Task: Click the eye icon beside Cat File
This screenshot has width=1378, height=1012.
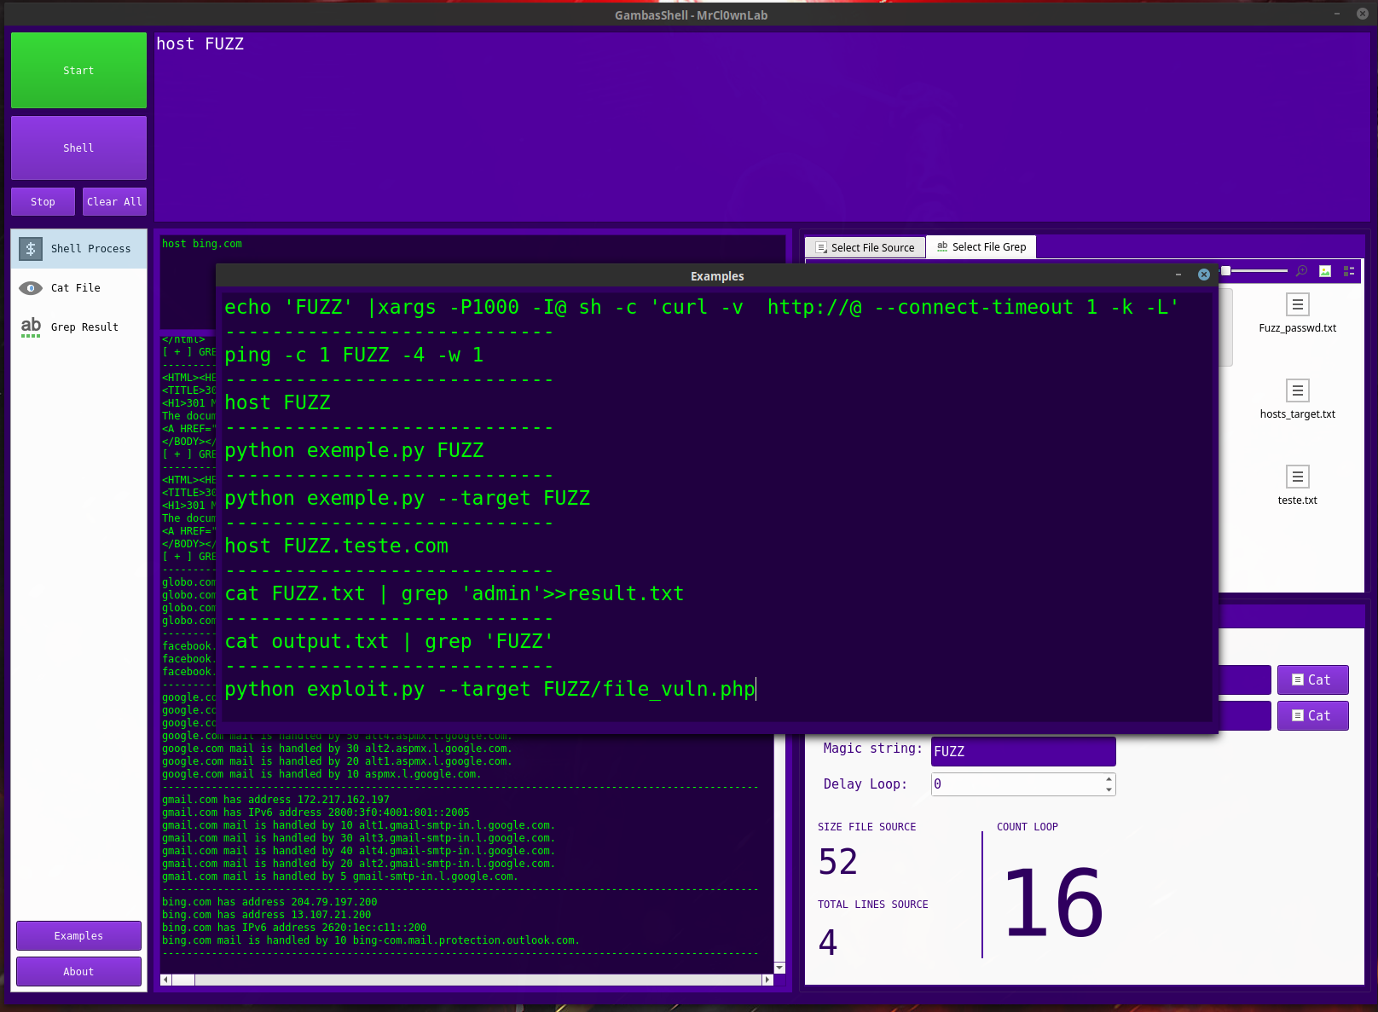Action: pos(31,288)
